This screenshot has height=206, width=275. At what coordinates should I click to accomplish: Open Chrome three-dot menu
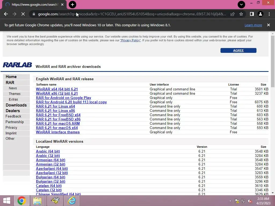tap(269, 14)
